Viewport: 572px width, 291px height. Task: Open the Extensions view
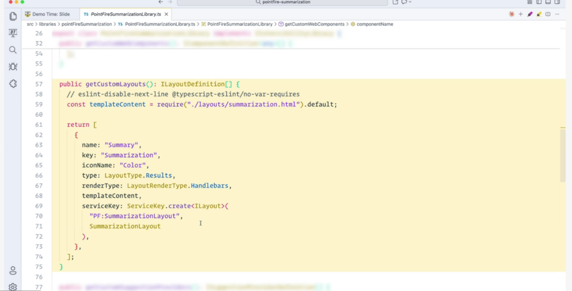point(13,83)
